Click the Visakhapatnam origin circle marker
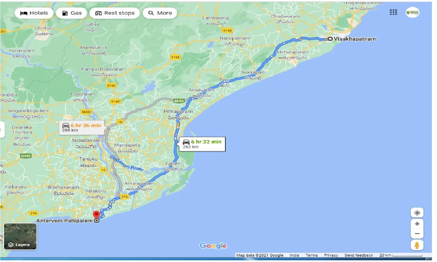Viewport: 437px width, 262px height. [x=330, y=39]
